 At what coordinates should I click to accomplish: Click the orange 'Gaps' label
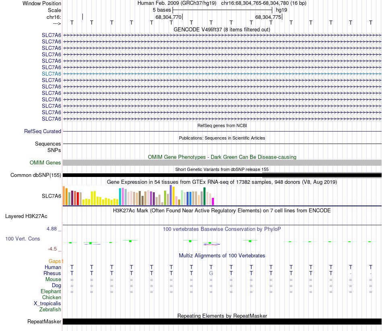[55, 261]
